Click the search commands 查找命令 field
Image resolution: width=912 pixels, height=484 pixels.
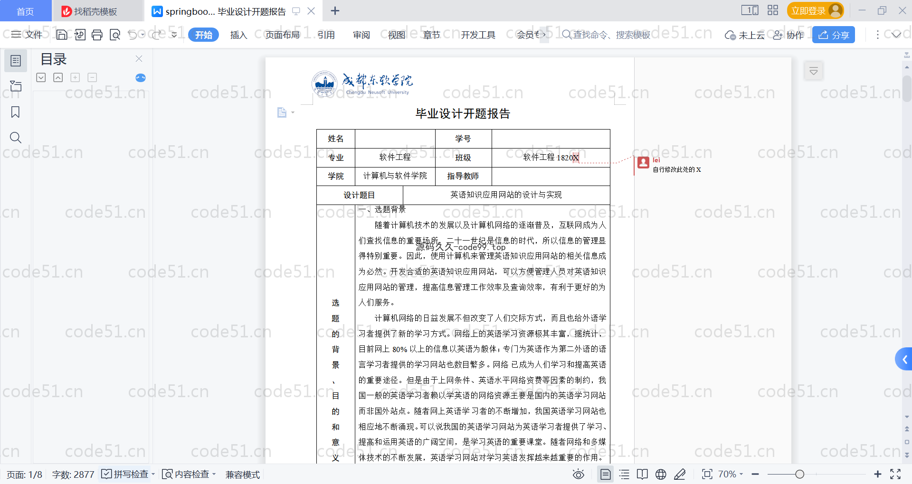(606, 35)
